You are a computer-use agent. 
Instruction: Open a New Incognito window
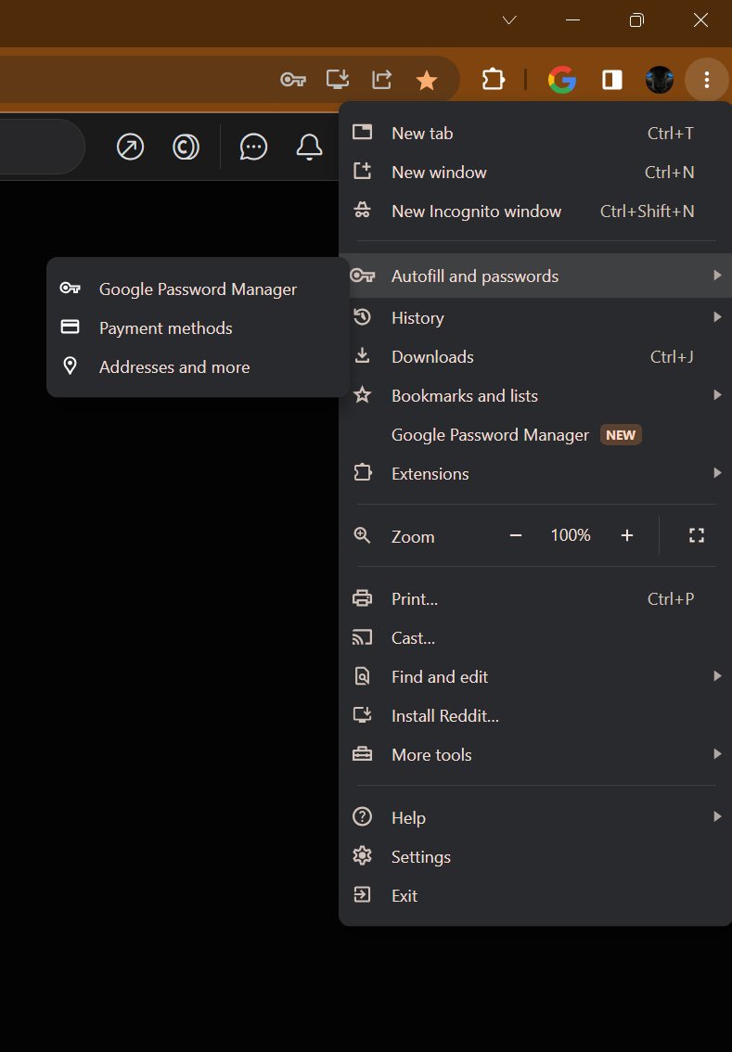click(x=476, y=211)
